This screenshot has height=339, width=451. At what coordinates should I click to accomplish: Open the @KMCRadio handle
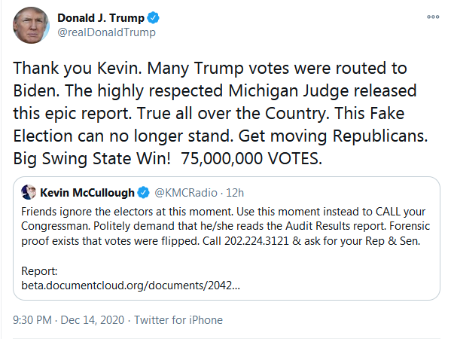(186, 193)
